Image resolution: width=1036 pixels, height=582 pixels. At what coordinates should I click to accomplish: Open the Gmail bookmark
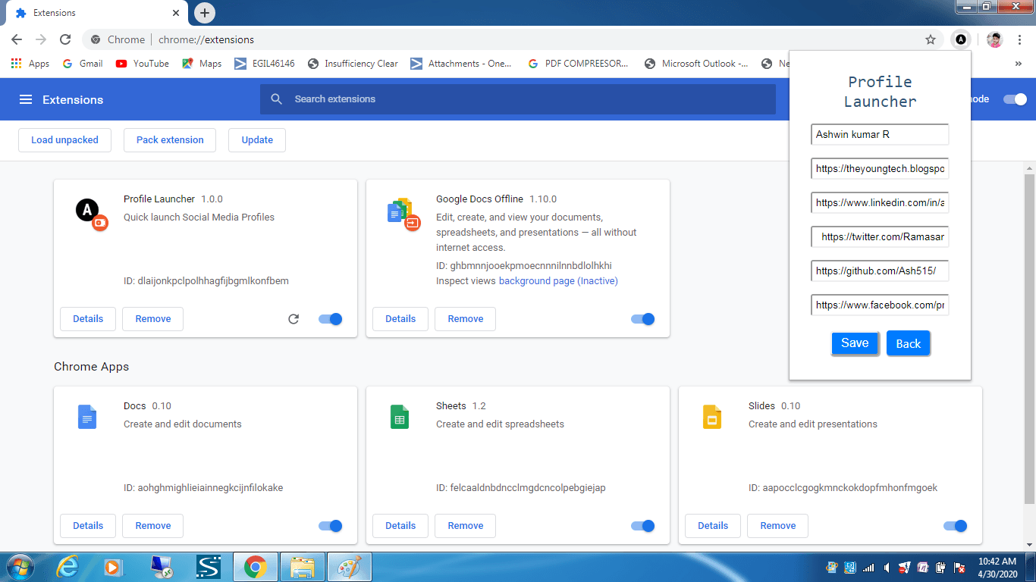pyautogui.click(x=83, y=64)
